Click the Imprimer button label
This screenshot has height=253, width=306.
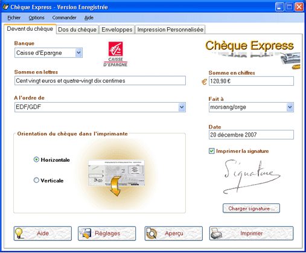tap(252, 234)
